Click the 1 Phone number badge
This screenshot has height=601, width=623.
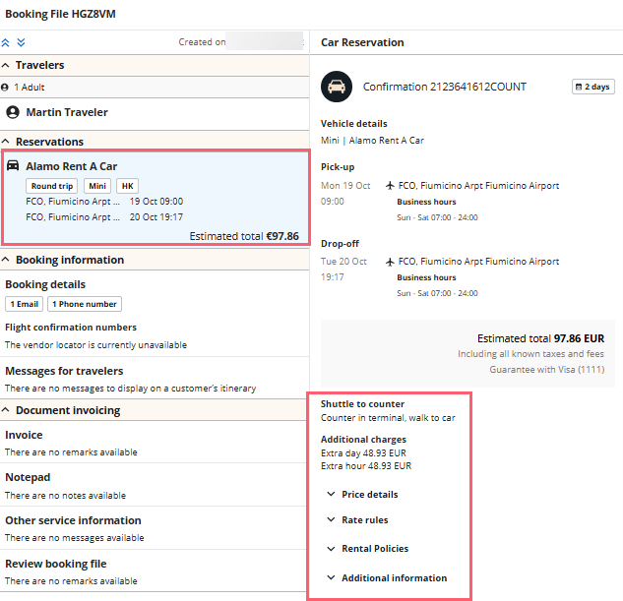pos(85,304)
